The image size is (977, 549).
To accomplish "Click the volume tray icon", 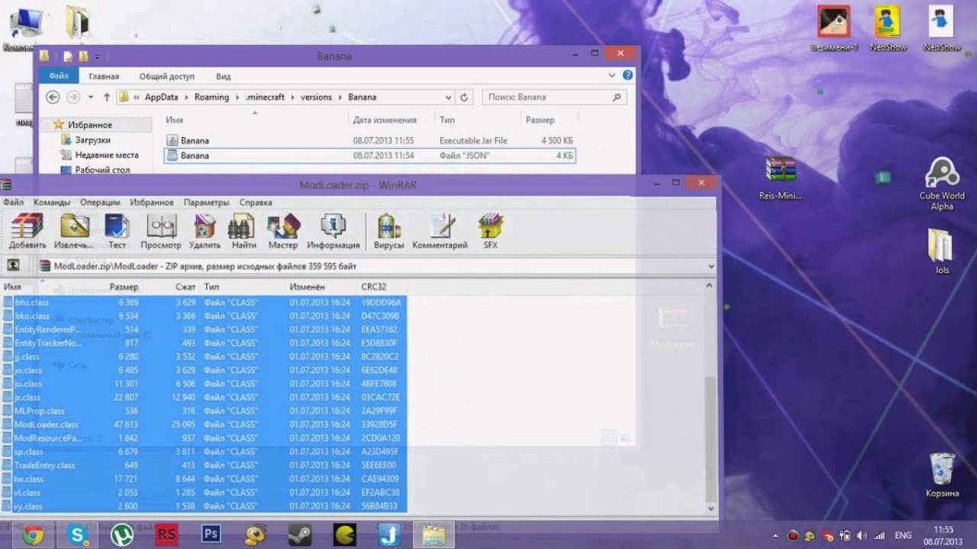I will click(x=861, y=535).
